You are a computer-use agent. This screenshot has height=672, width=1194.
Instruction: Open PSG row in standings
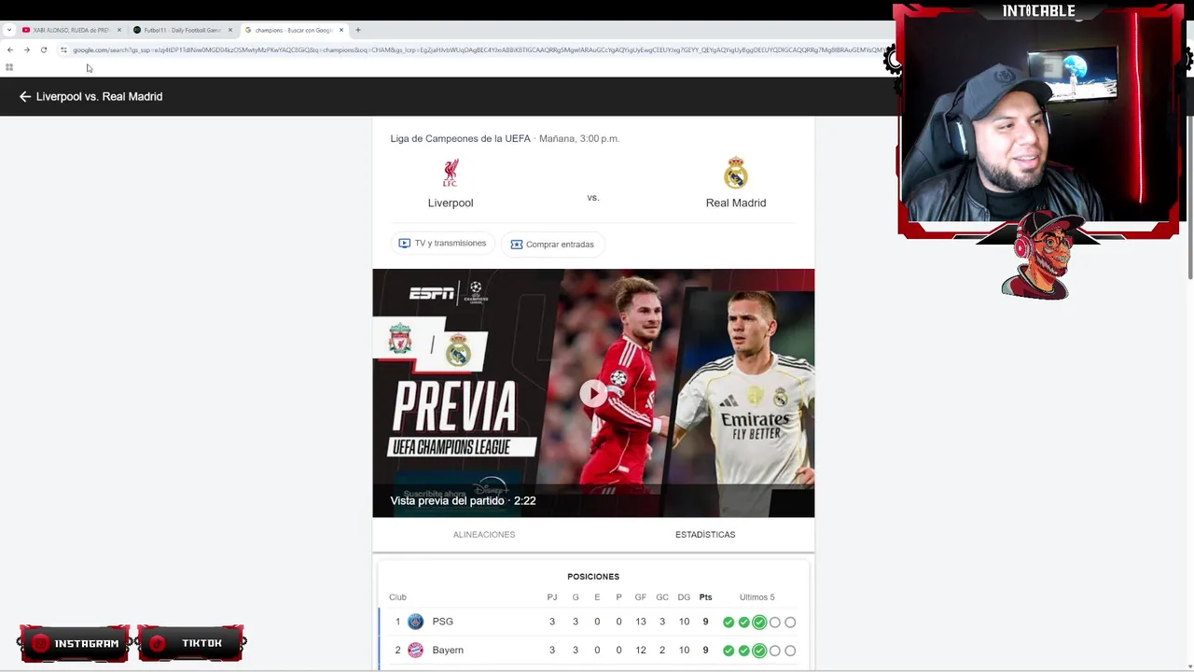click(593, 622)
